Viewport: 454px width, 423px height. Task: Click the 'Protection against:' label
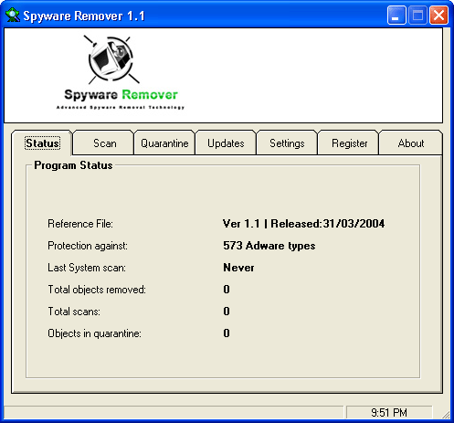88,246
